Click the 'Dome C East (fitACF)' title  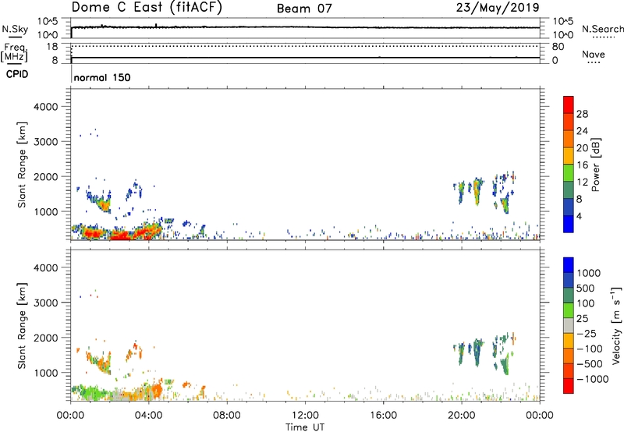[147, 7]
